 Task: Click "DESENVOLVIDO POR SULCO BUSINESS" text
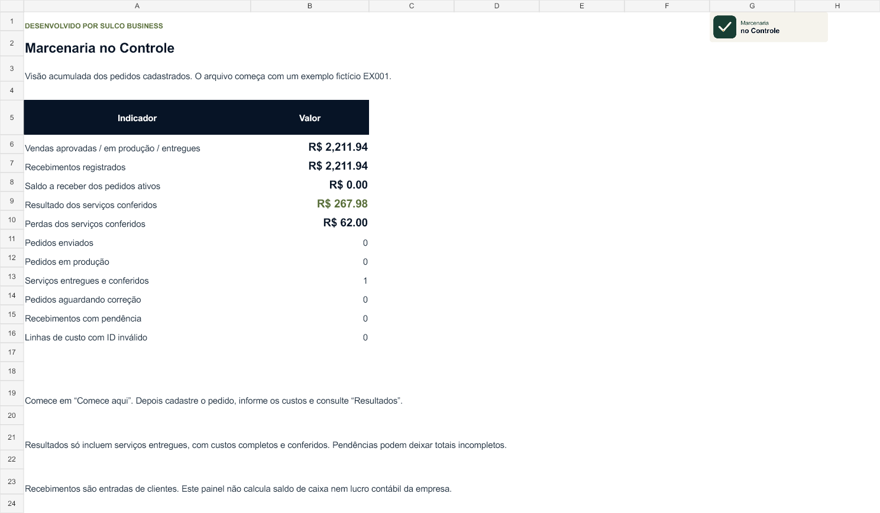(94, 26)
